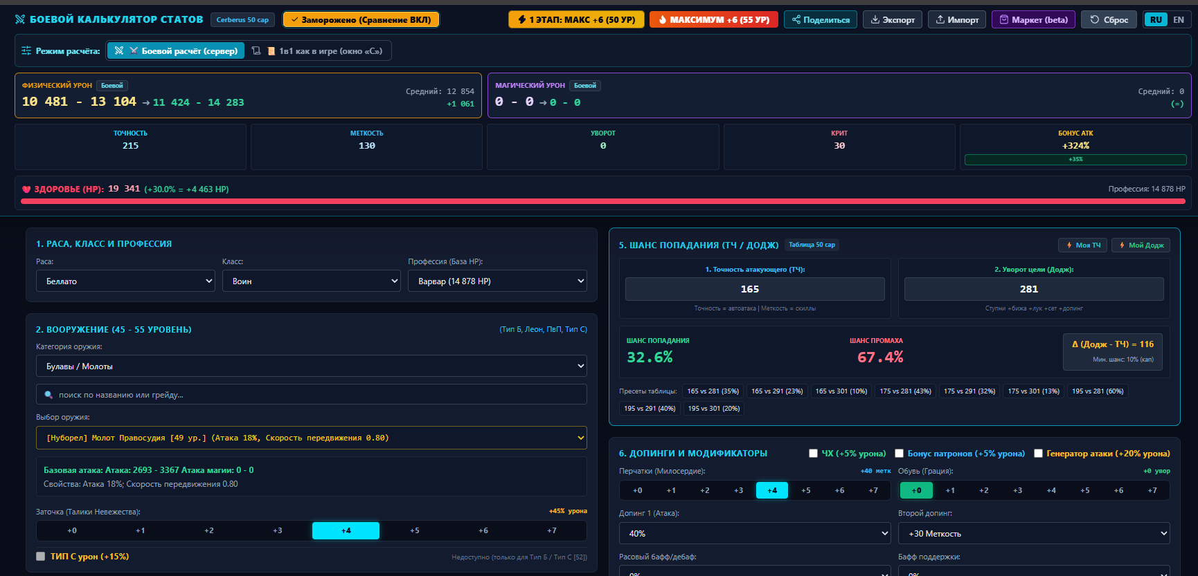
Task: Click the Сброс reset button
Action: (x=1110, y=19)
